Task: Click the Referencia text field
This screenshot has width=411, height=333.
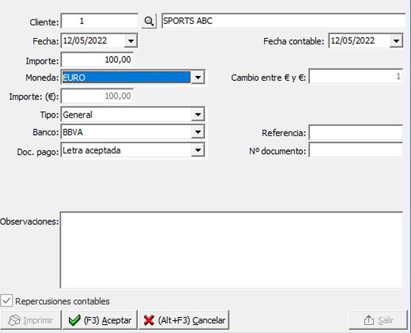Action: coord(356,133)
